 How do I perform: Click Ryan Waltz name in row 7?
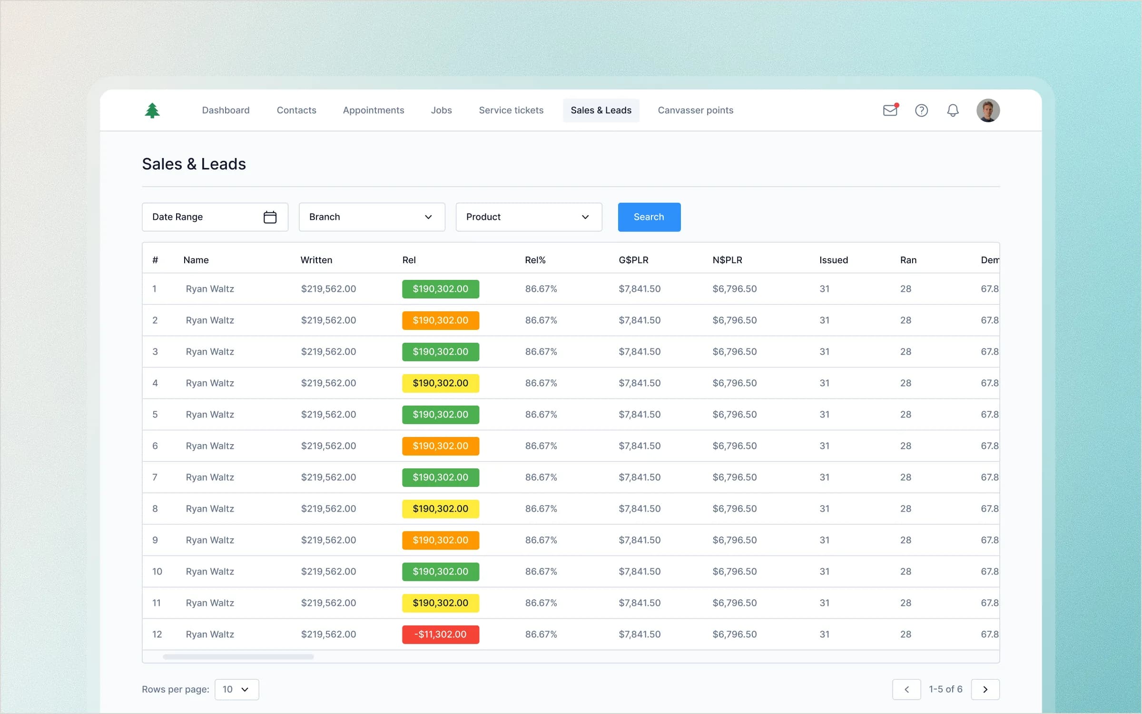pos(210,477)
